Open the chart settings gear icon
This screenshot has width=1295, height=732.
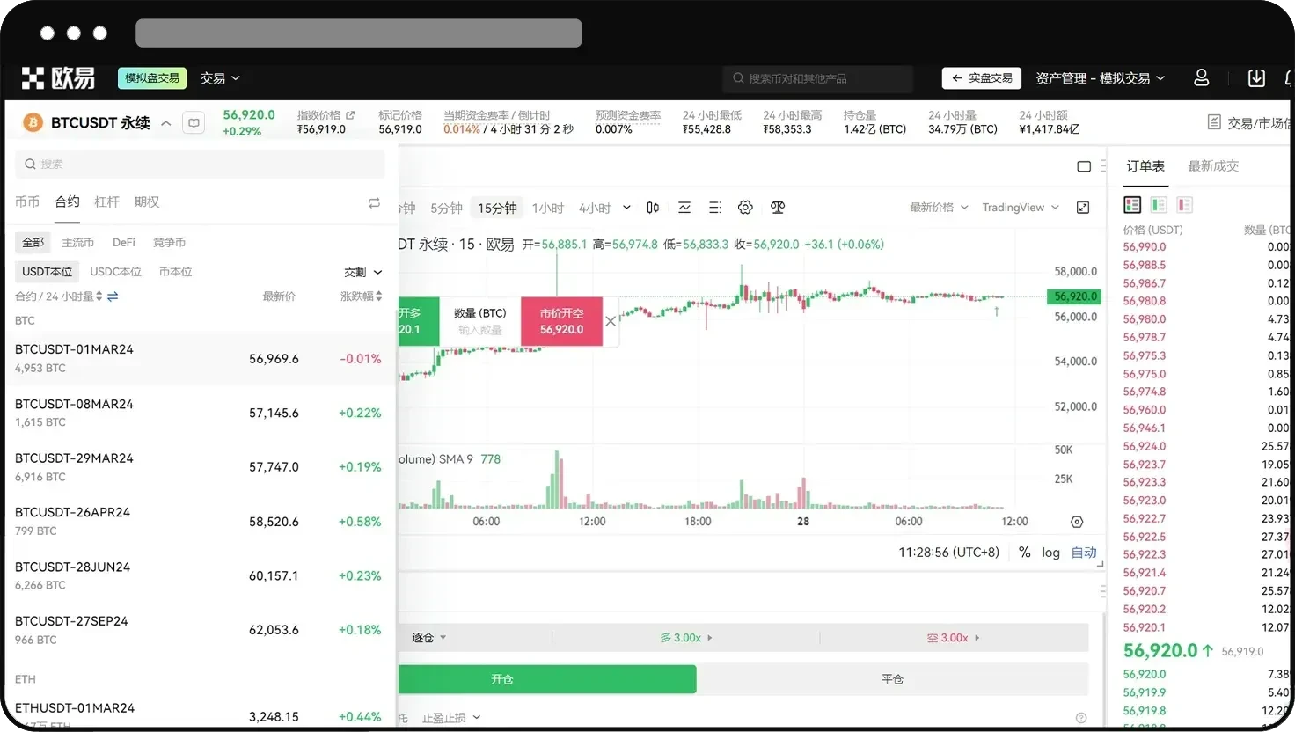point(745,207)
